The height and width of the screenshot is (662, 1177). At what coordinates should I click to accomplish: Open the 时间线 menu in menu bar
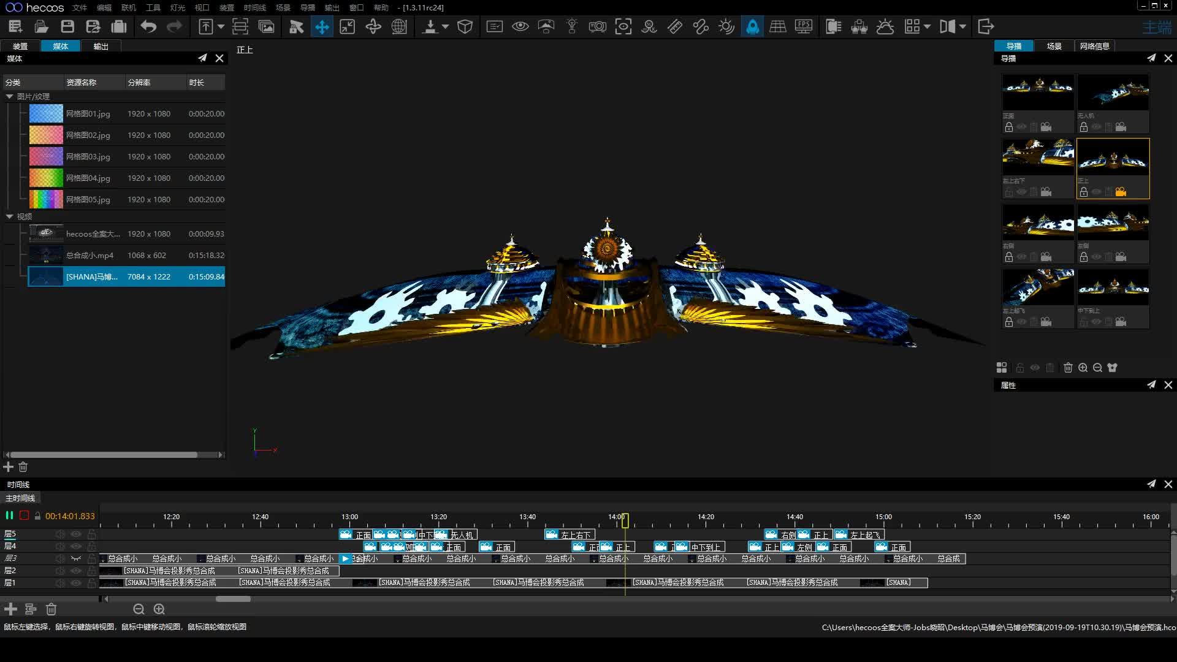(x=254, y=7)
